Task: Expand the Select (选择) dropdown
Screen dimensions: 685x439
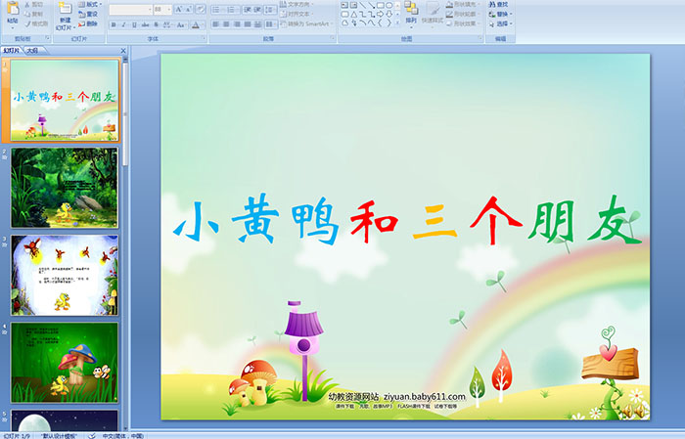Action: click(503, 24)
